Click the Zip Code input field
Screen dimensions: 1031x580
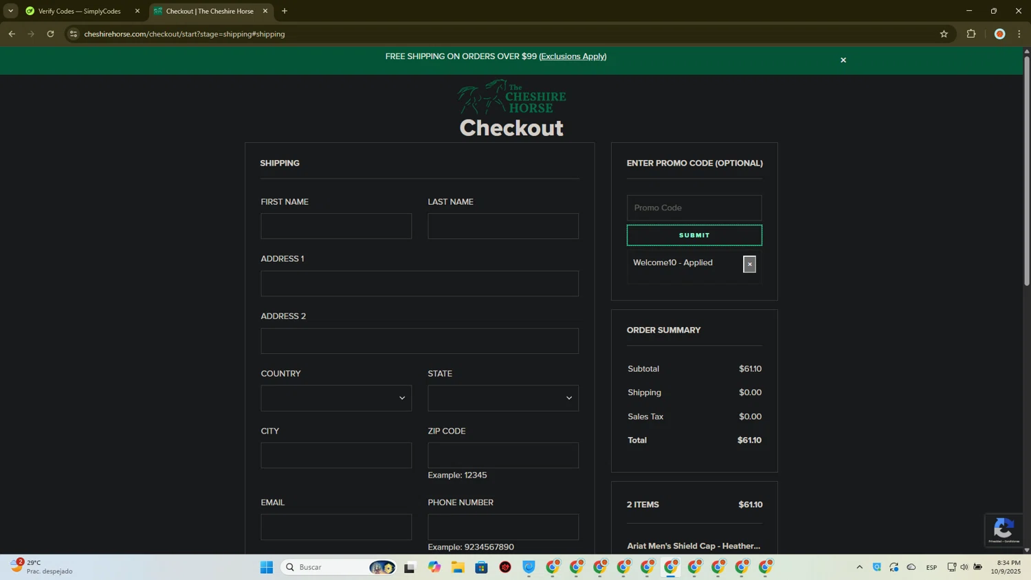click(x=503, y=456)
